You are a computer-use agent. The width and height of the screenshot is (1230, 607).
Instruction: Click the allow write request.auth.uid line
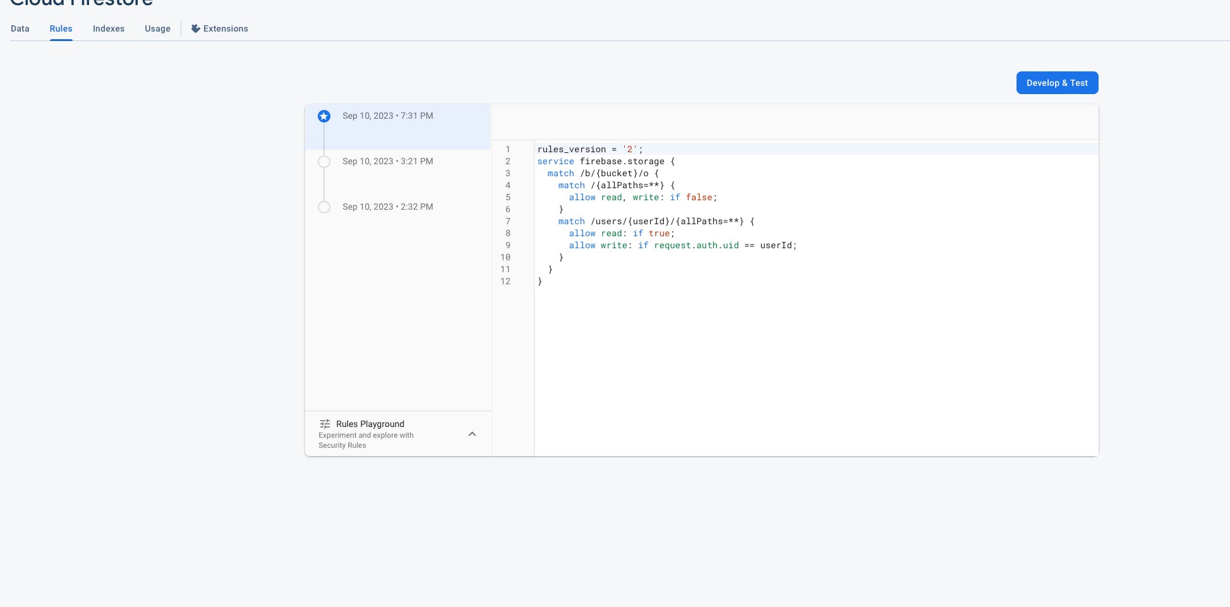point(683,245)
